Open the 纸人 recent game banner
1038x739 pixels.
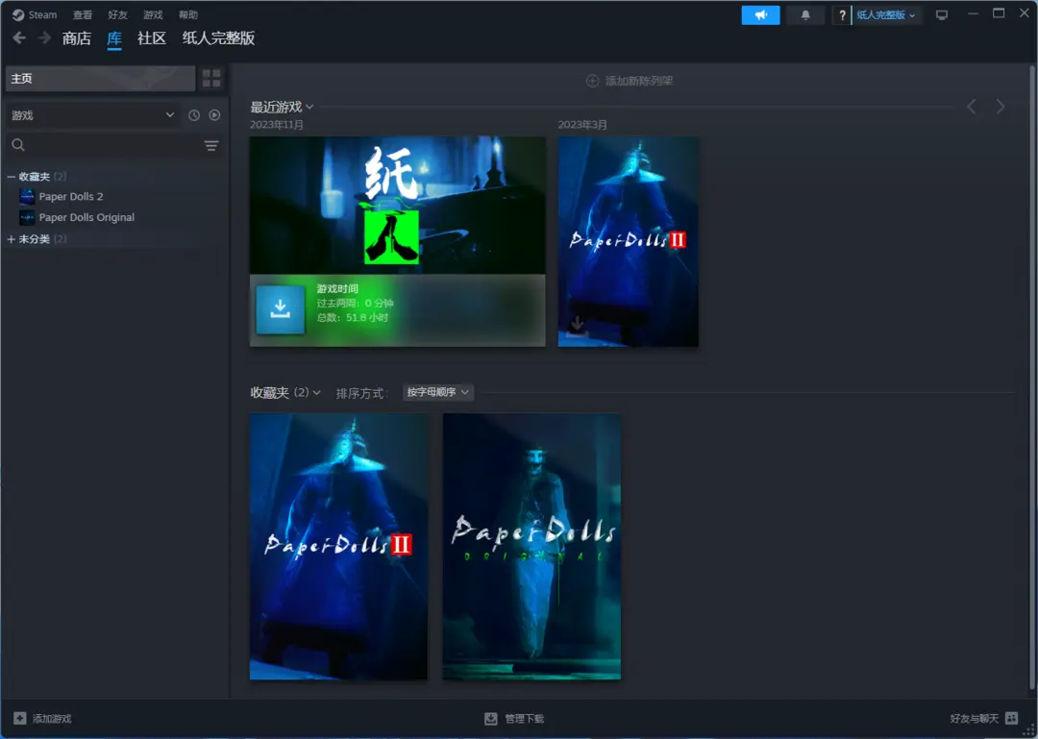coord(397,206)
